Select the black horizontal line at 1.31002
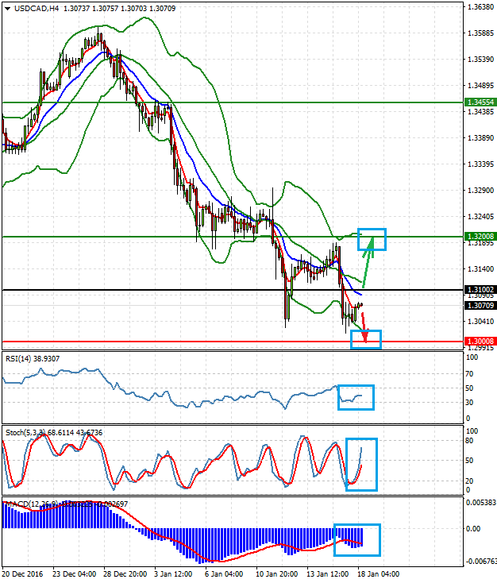 pyautogui.click(x=233, y=290)
